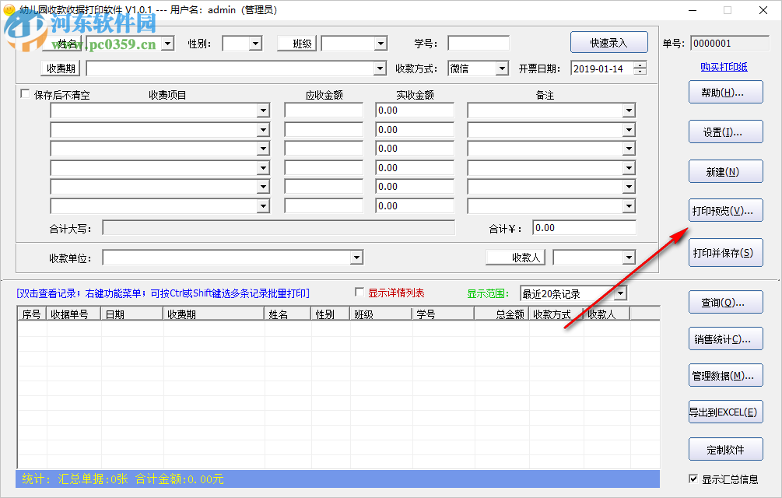
Task: Open 显示范围 dropdown 最近20条记录
Action: 620,293
